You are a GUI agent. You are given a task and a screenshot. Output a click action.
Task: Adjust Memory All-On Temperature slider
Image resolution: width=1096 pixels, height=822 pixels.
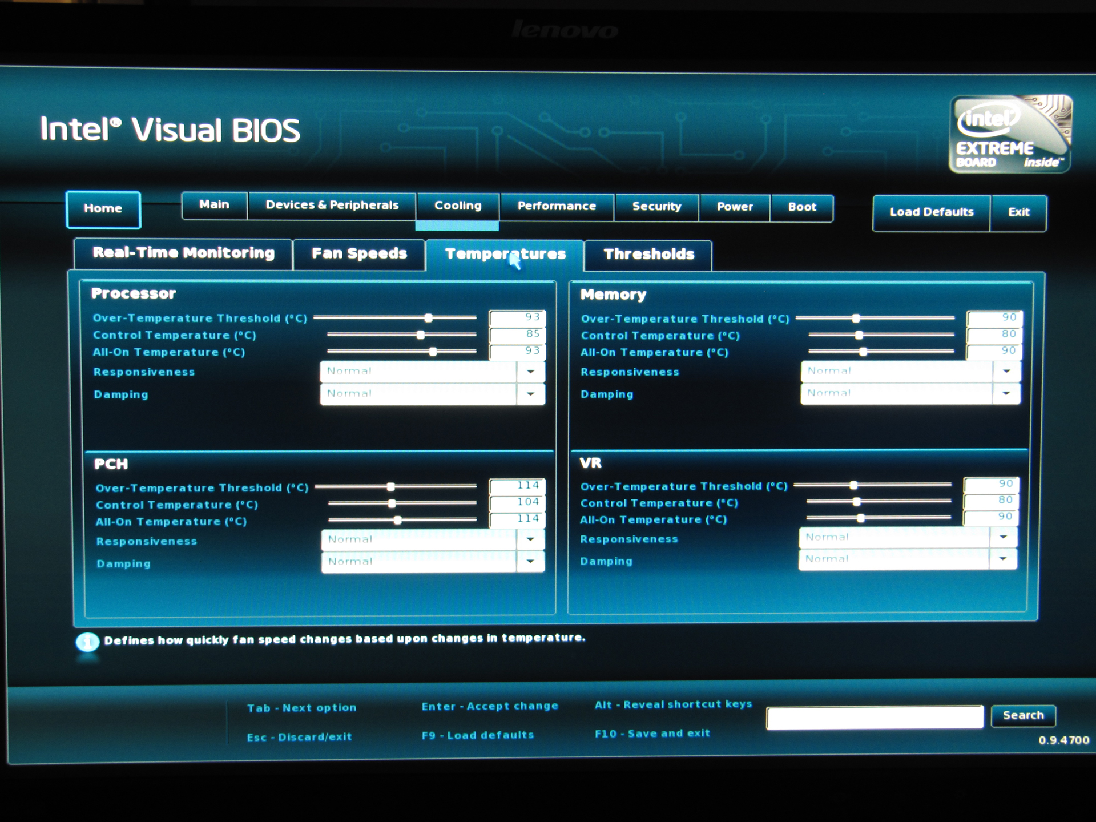881,352
